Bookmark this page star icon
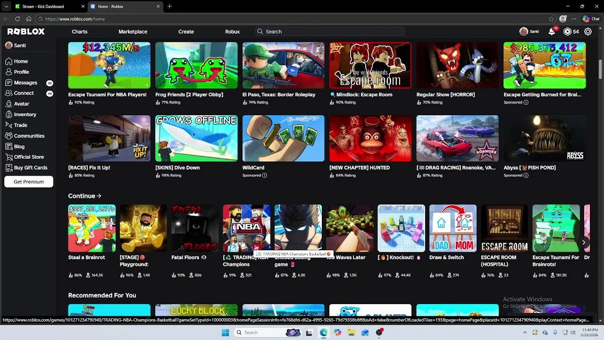 click(x=551, y=19)
